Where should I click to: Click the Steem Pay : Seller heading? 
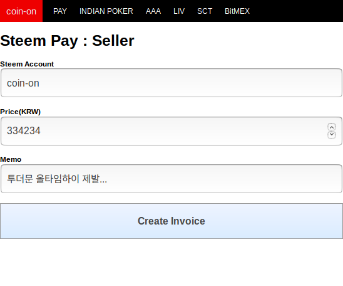click(67, 41)
